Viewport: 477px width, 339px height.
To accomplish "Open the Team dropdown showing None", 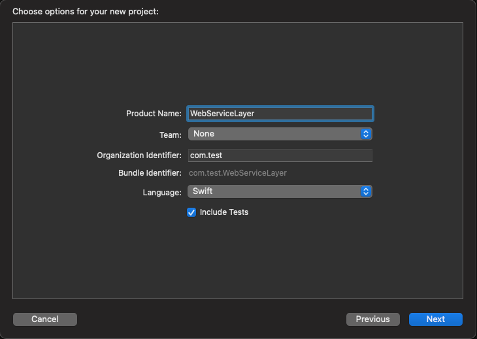I will pos(280,134).
